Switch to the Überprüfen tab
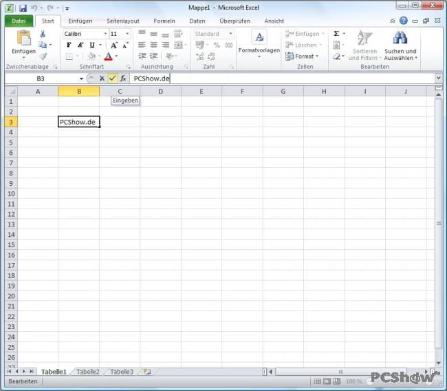This screenshot has height=391, width=447. point(235,21)
